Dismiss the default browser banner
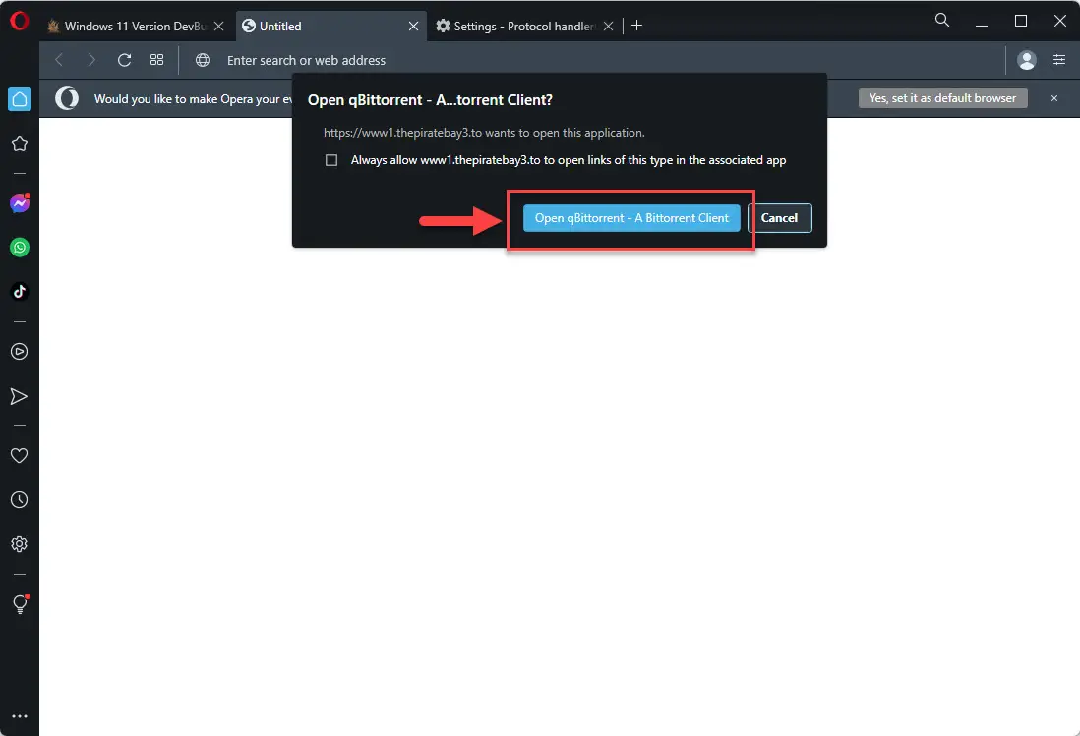 [x=1053, y=98]
